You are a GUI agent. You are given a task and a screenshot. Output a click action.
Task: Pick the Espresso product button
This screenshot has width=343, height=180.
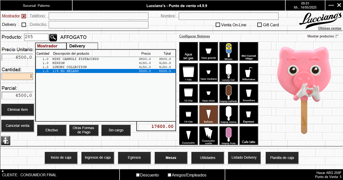(249, 114)
